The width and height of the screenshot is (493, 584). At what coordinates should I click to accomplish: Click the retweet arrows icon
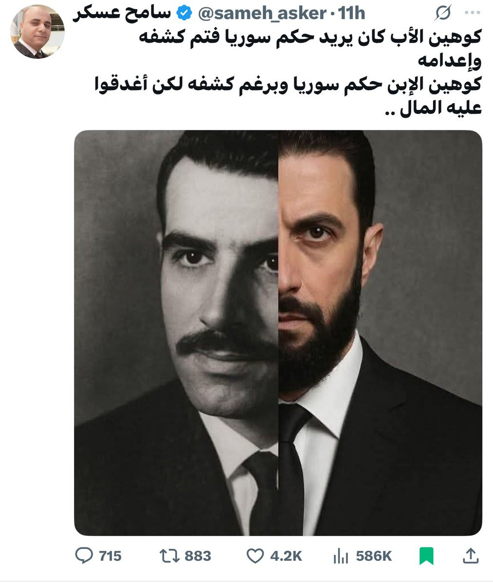(x=170, y=555)
